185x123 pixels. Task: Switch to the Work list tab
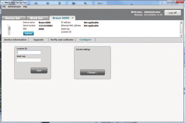click(x=37, y=18)
